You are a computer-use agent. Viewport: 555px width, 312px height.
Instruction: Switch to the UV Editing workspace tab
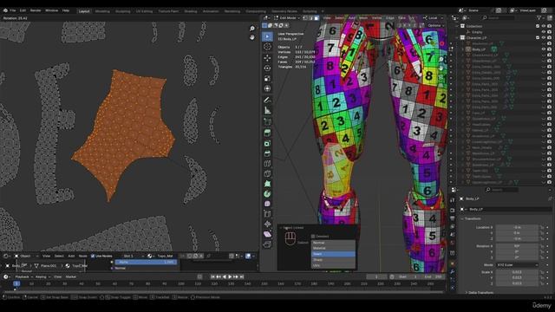[x=145, y=11]
